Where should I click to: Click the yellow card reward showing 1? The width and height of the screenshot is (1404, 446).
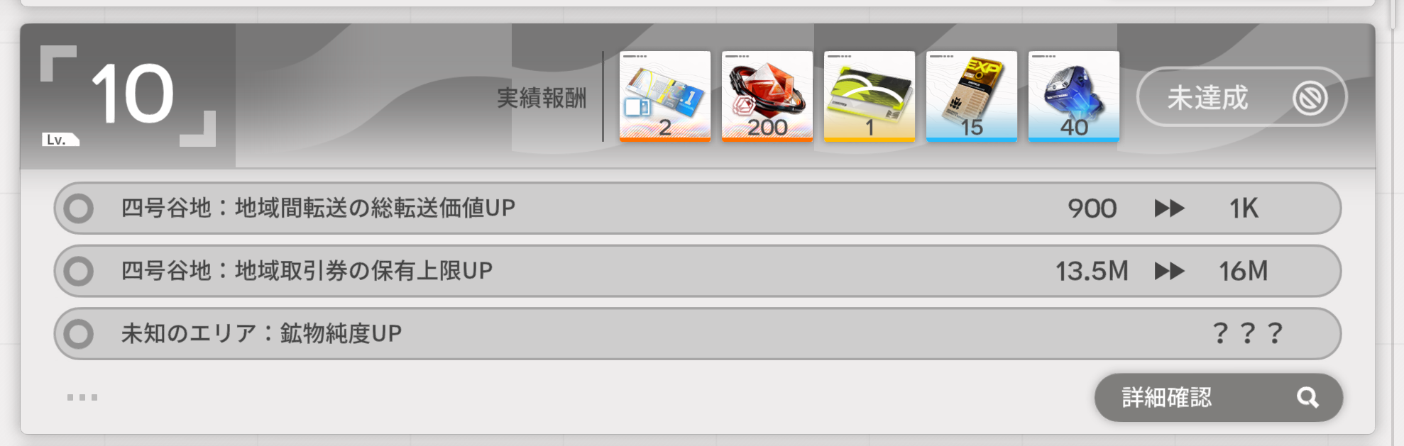click(x=869, y=96)
